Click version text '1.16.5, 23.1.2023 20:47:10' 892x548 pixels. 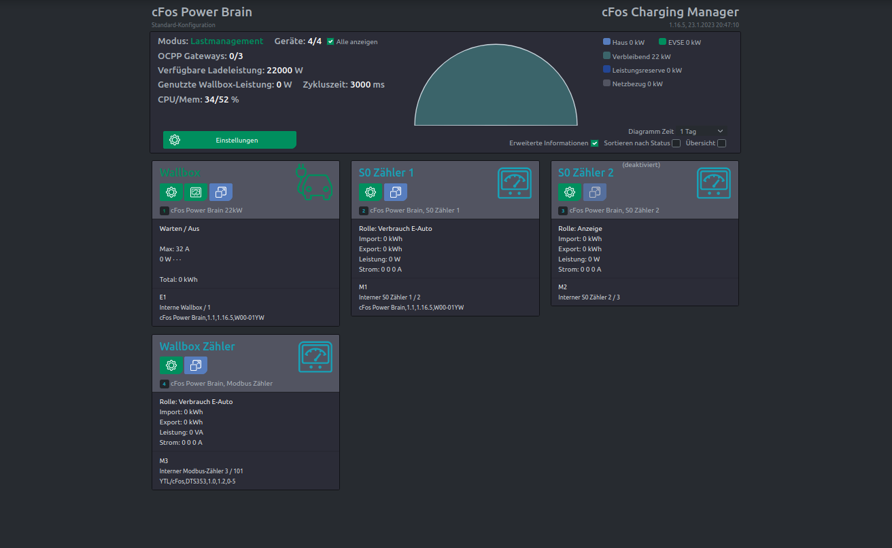click(704, 25)
